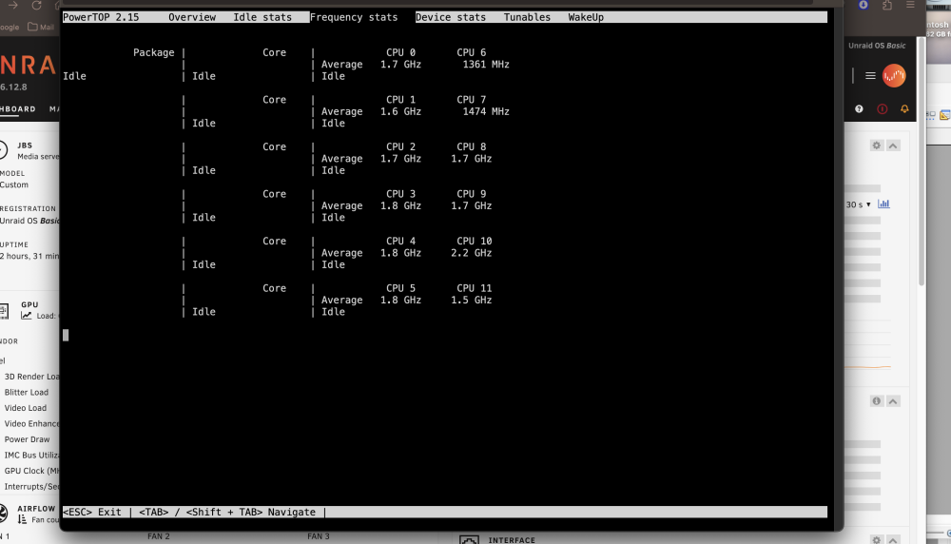This screenshot has height=544, width=951.
Task: Open the Unraid hamburger menu icon
Action: pyautogui.click(x=870, y=76)
